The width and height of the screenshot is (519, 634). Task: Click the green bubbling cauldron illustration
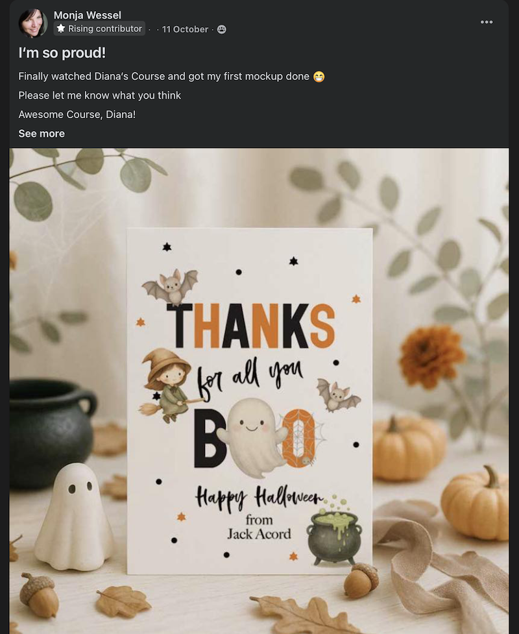[x=333, y=533]
